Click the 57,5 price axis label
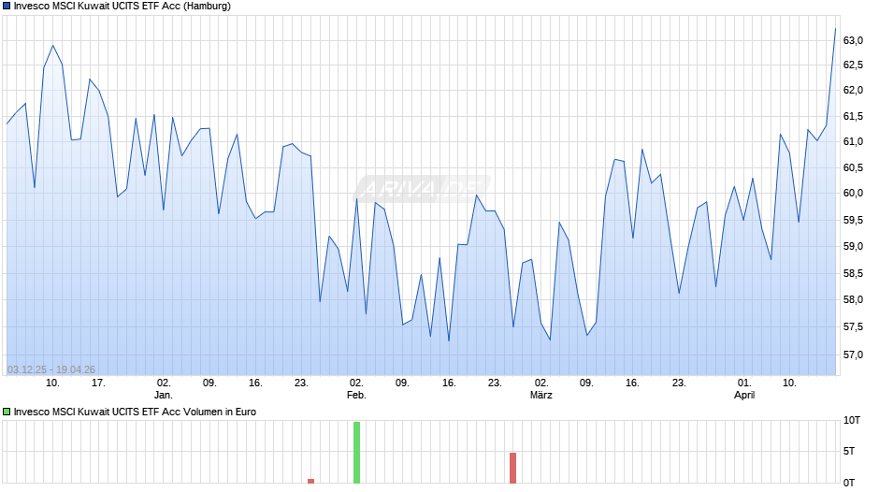879x492 pixels. (853, 326)
